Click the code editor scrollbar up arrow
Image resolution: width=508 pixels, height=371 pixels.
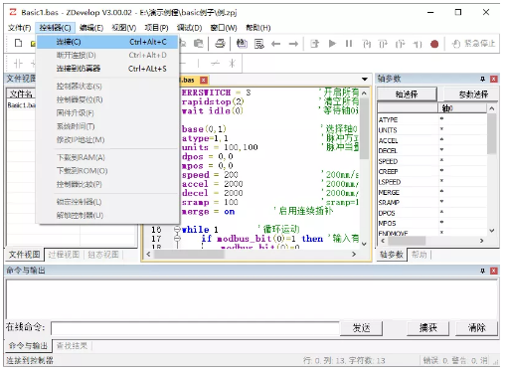click(364, 93)
